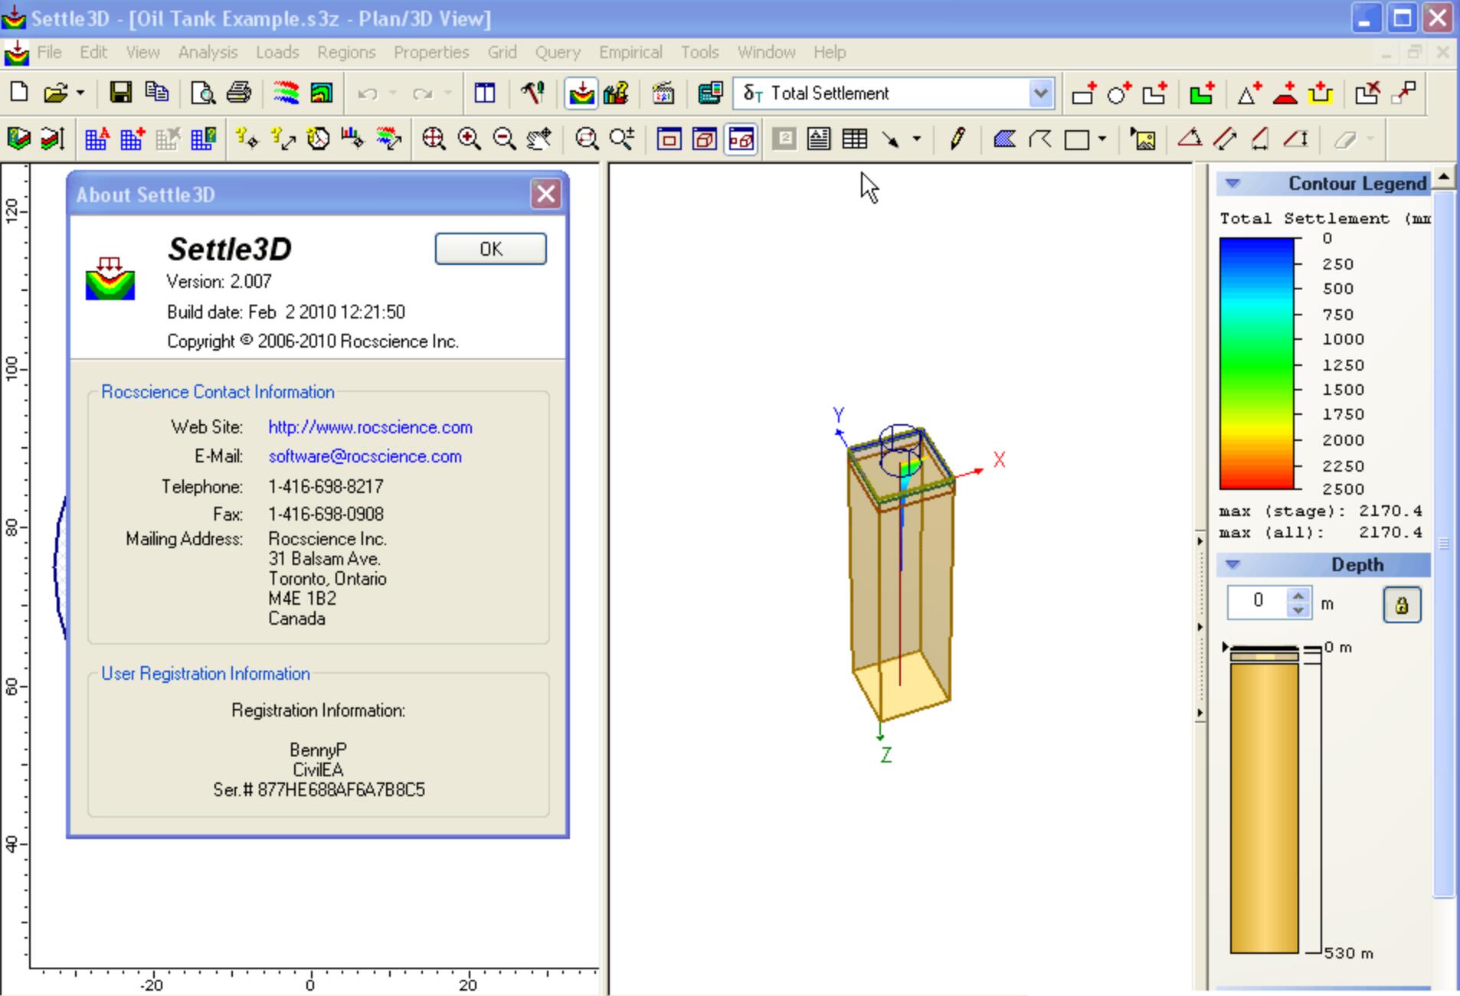Click the green add region icon
This screenshot has height=996, width=1460.
[1202, 93]
